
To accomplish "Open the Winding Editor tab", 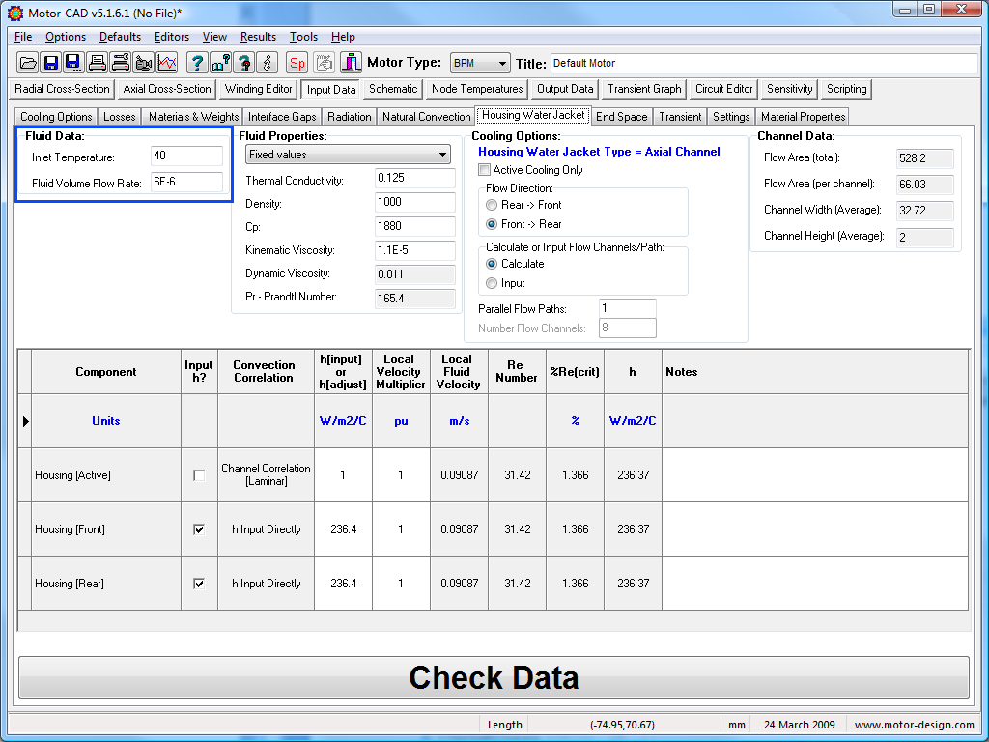I will pos(258,89).
